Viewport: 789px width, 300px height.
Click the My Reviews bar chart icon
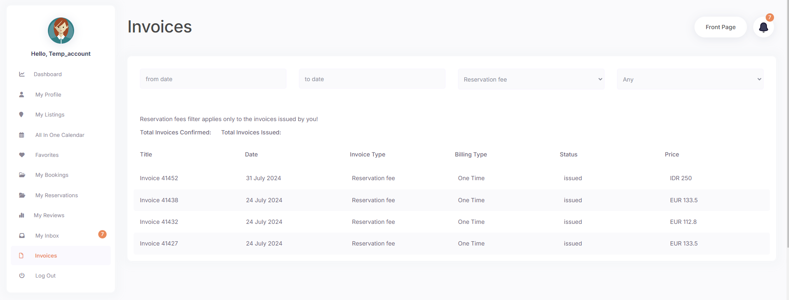[x=22, y=215]
